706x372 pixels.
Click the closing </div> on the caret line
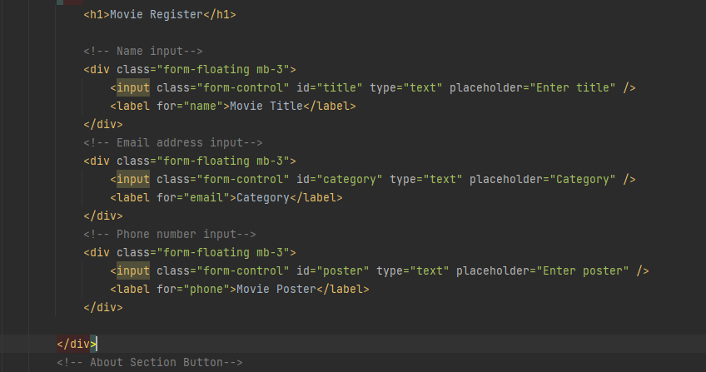click(77, 344)
